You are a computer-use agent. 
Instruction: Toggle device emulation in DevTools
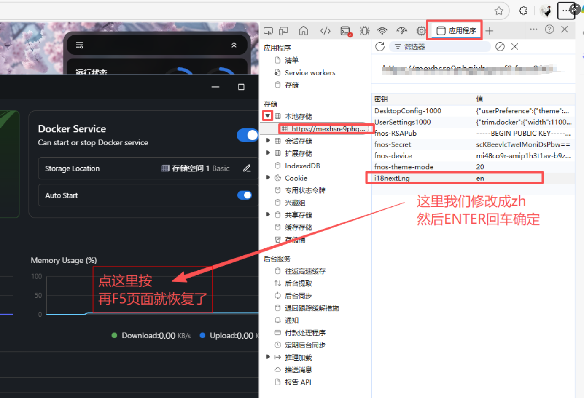[283, 31]
